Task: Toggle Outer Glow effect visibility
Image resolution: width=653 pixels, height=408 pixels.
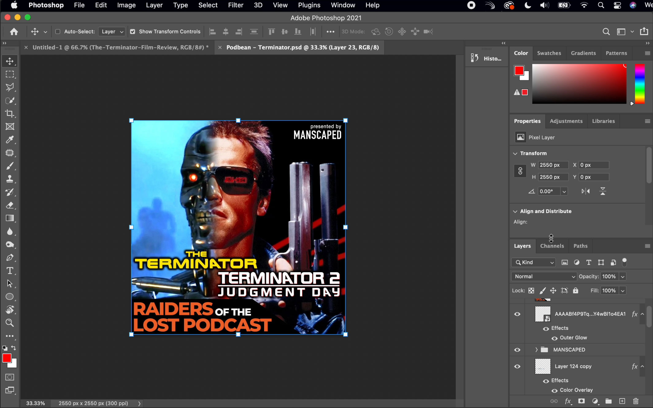Action: [x=555, y=338]
